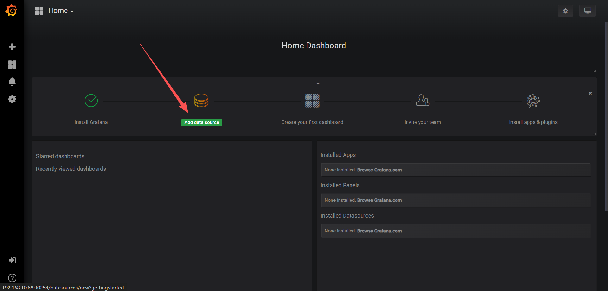Viewport: 608px width, 291px height.
Task: Click the Grafana logo icon
Action: pos(11,10)
